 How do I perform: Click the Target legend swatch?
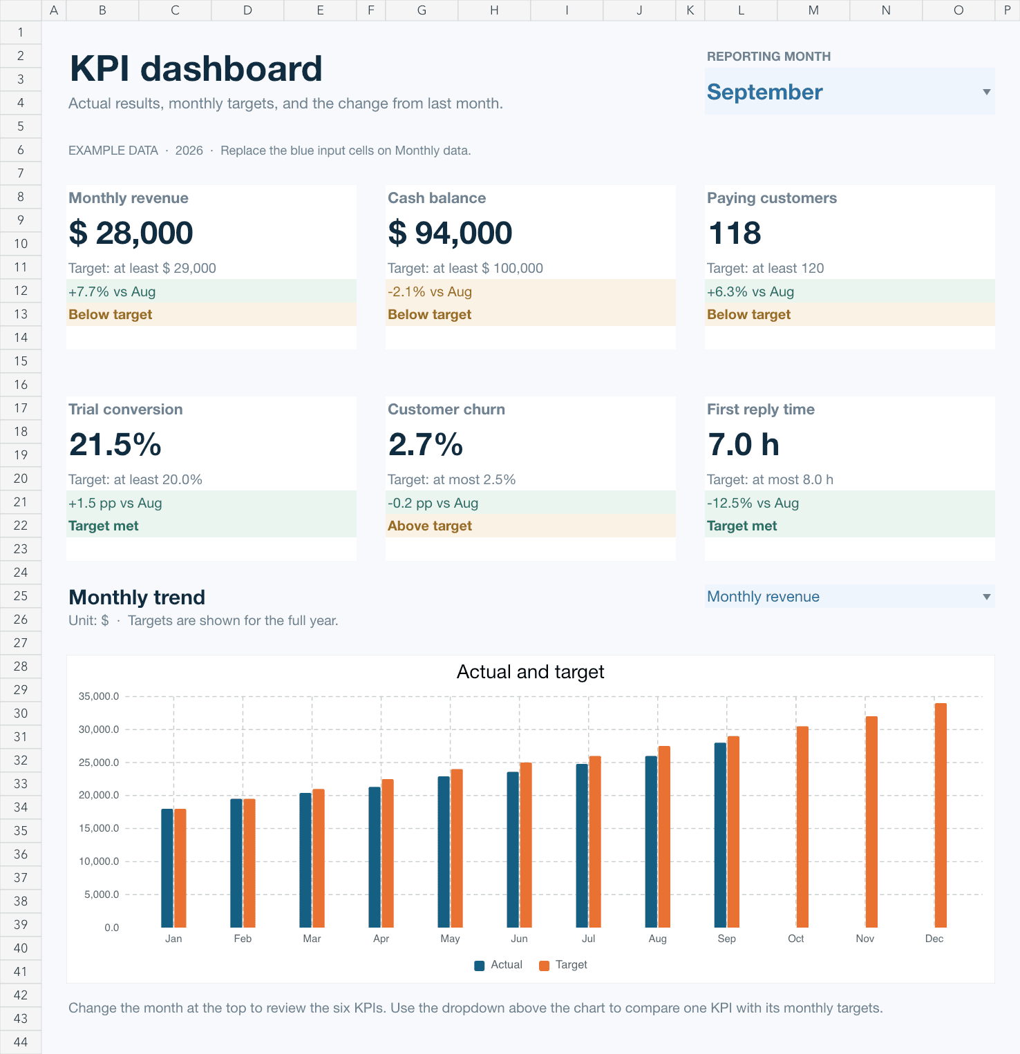[x=544, y=966]
